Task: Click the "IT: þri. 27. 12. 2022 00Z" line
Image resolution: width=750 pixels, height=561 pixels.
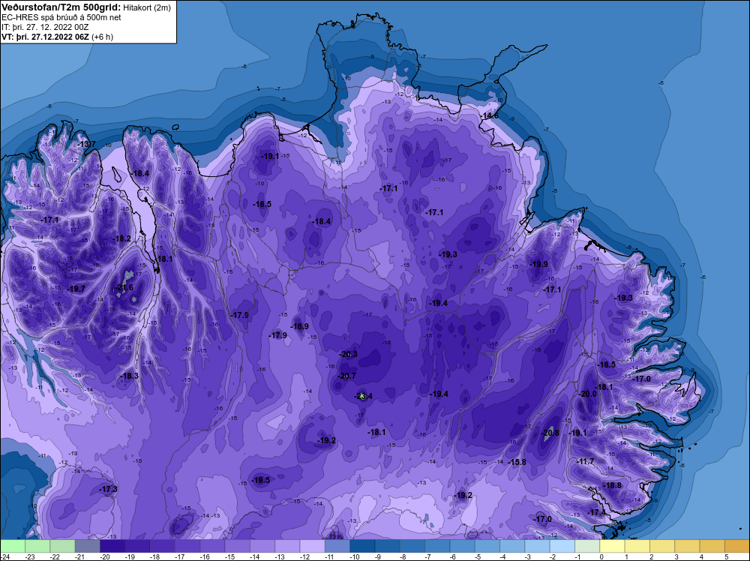Action: [x=45, y=27]
